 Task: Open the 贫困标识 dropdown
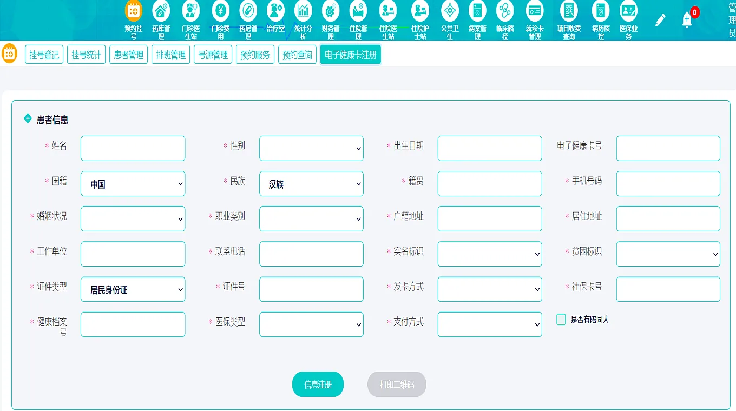668,254
